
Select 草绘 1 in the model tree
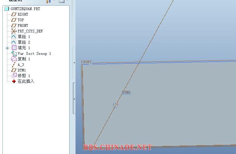tap(24, 37)
